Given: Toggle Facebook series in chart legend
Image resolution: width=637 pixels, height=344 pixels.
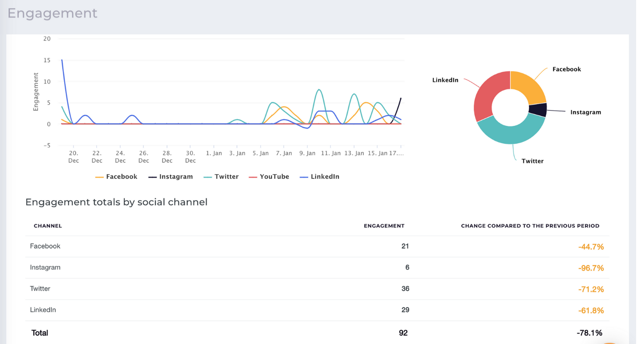Looking at the screenshot, I should tap(116, 177).
